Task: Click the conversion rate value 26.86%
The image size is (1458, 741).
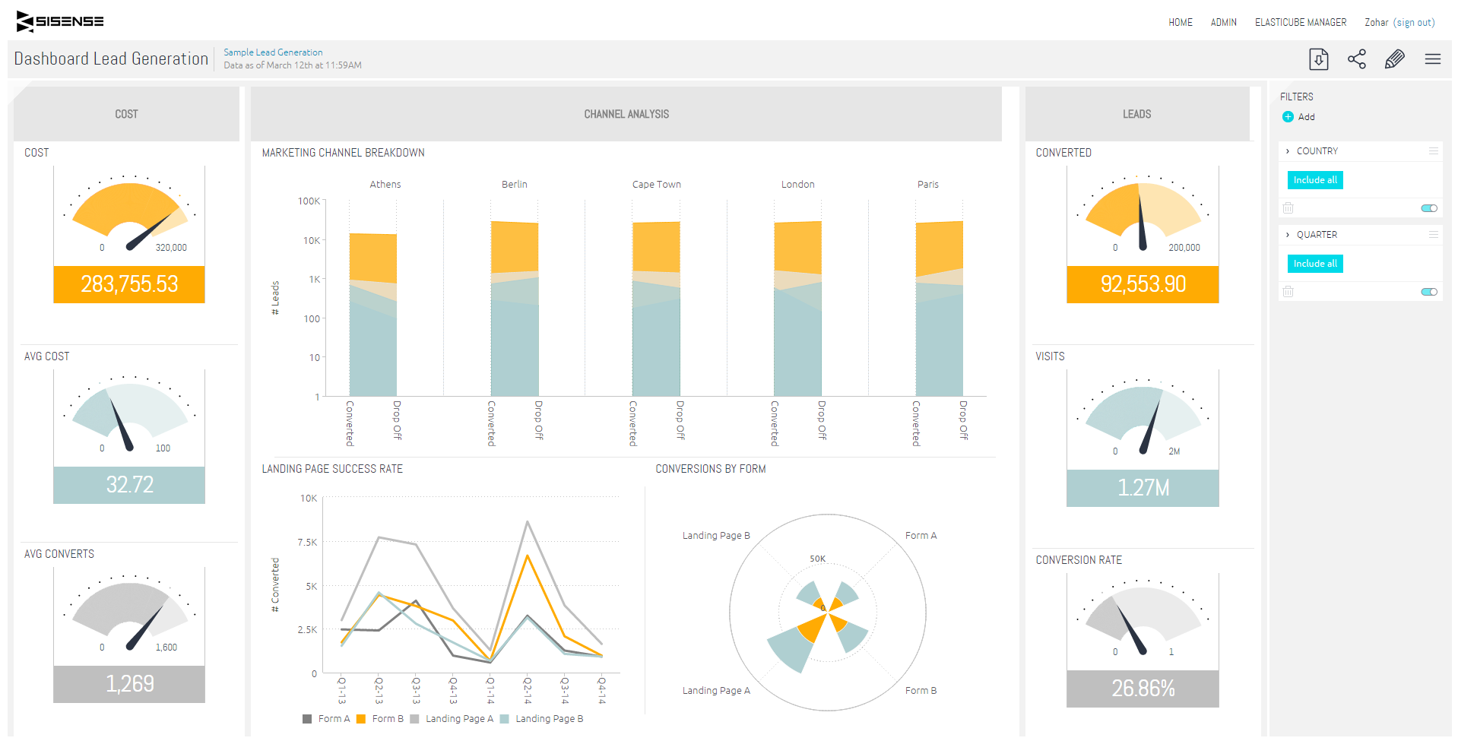Action: pos(1143,689)
